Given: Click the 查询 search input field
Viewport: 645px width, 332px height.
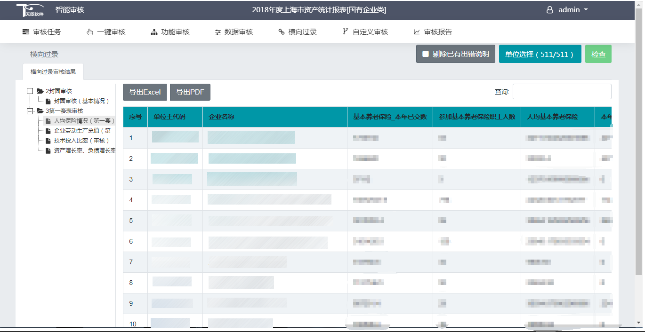Looking at the screenshot, I should [562, 92].
